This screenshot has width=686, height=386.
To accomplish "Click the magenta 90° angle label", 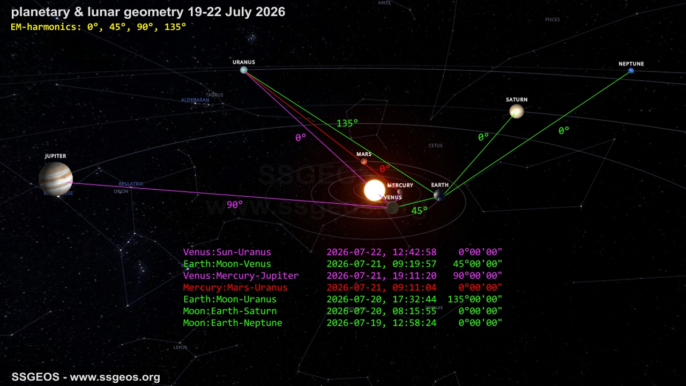I will pos(235,205).
